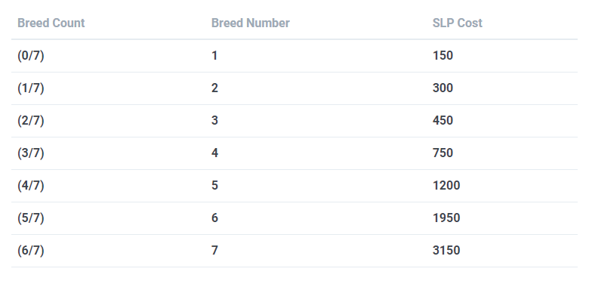592x281 pixels.
Task: Select the (3/7) breed count cell
Action: click(x=30, y=153)
